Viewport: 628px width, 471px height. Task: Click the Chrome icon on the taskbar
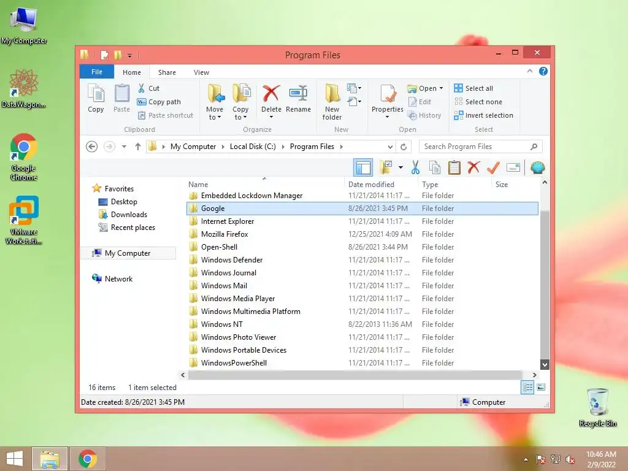pos(88,459)
